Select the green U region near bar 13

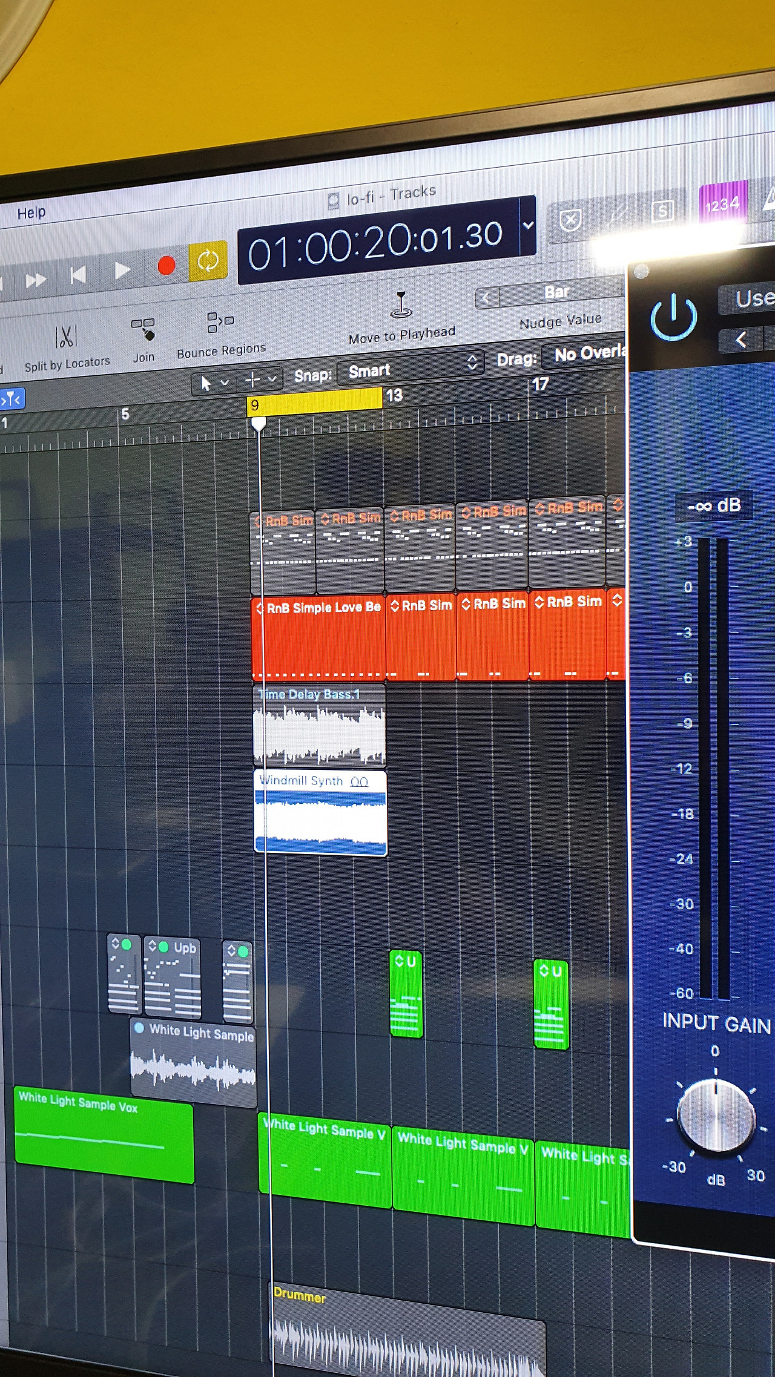pos(406,994)
